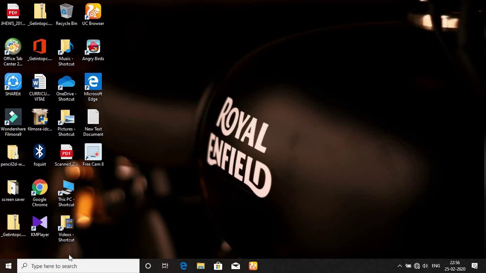Select the Free Cam 8 icon
Image resolution: width=486 pixels, height=273 pixels.
(x=93, y=155)
